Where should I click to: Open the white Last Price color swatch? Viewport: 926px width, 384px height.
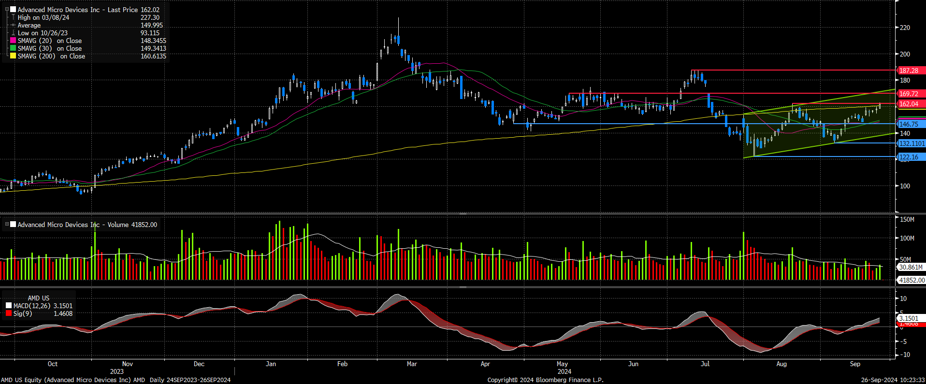tap(13, 9)
